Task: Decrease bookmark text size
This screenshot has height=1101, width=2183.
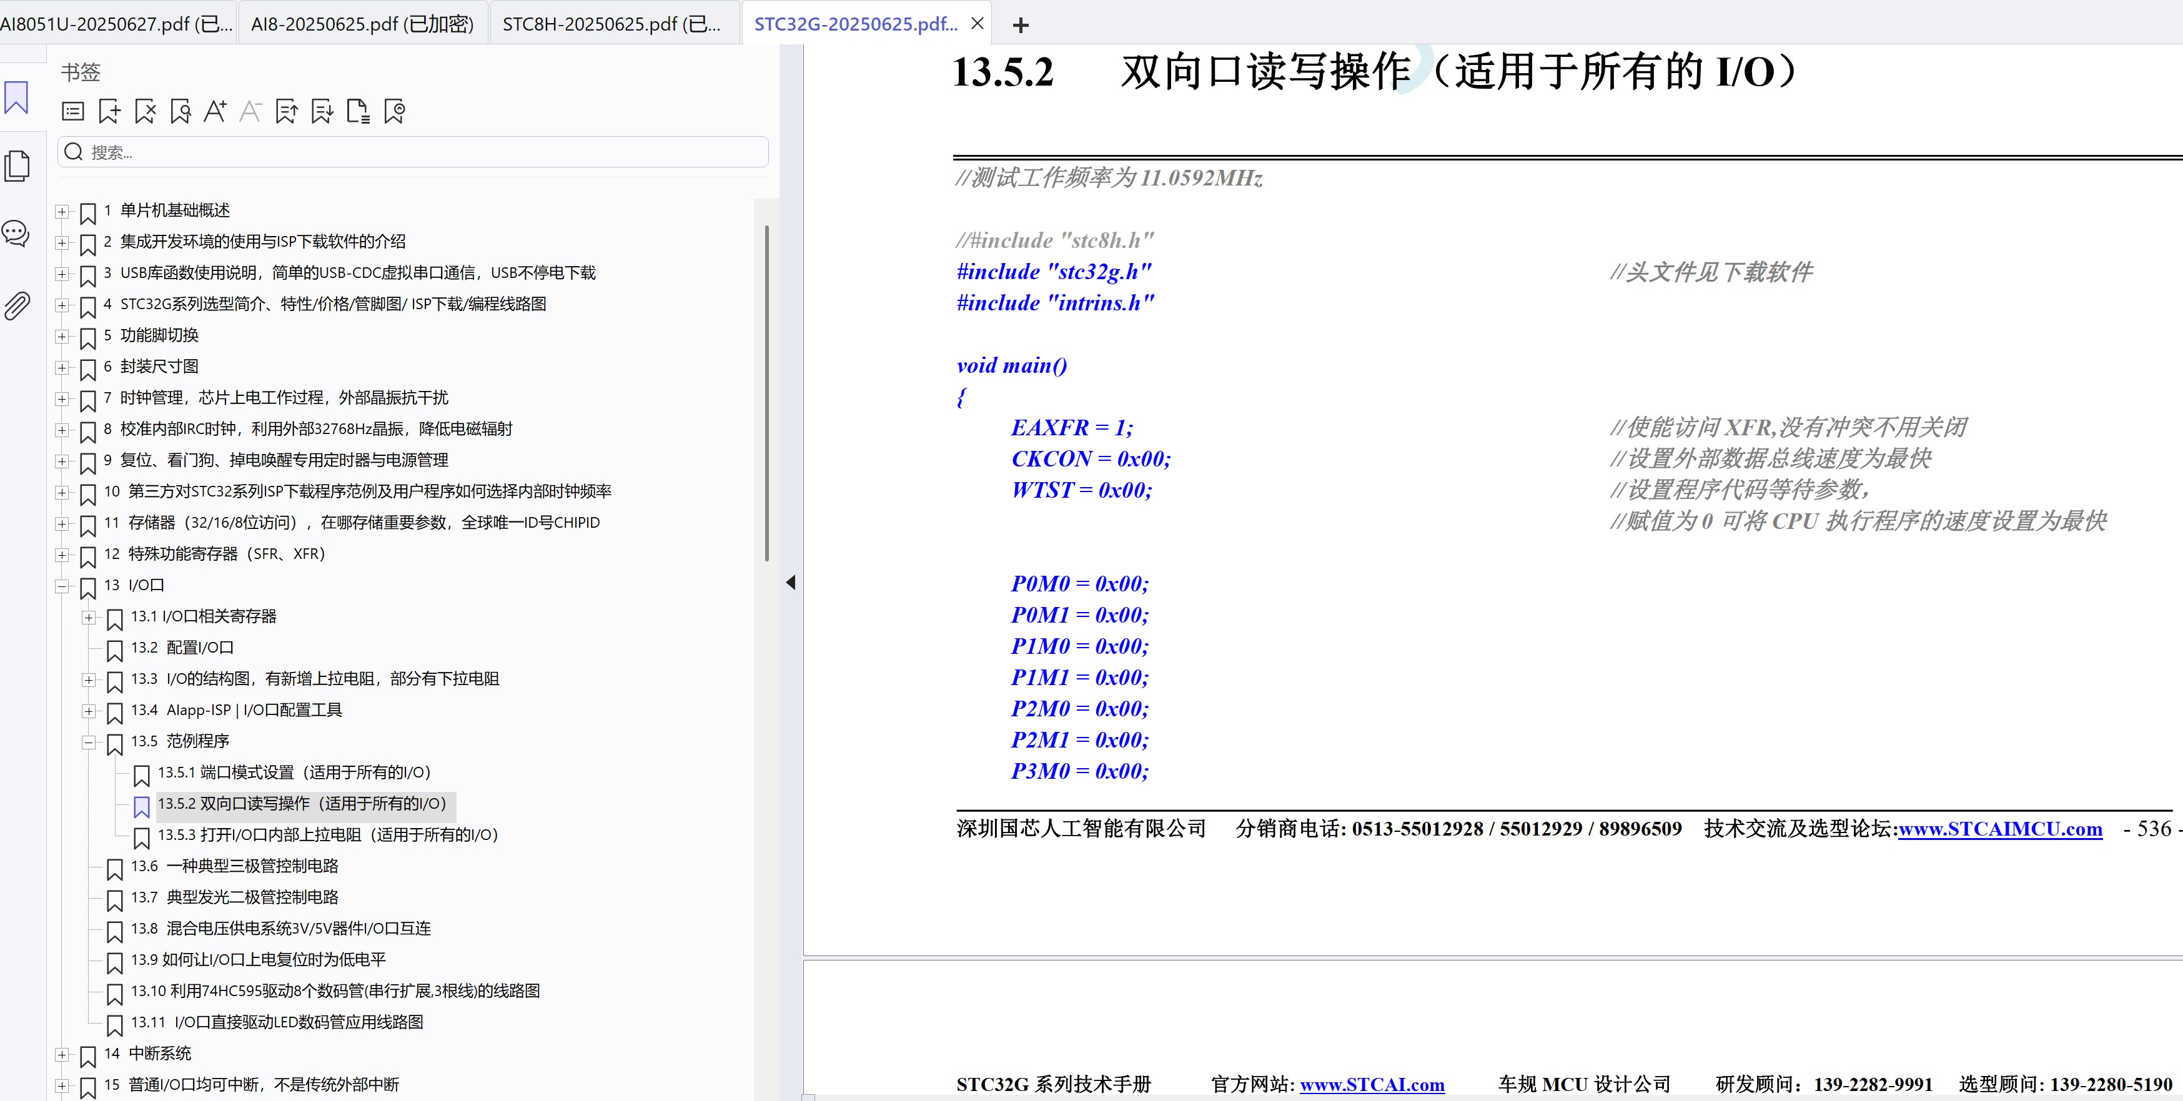Action: tap(250, 111)
